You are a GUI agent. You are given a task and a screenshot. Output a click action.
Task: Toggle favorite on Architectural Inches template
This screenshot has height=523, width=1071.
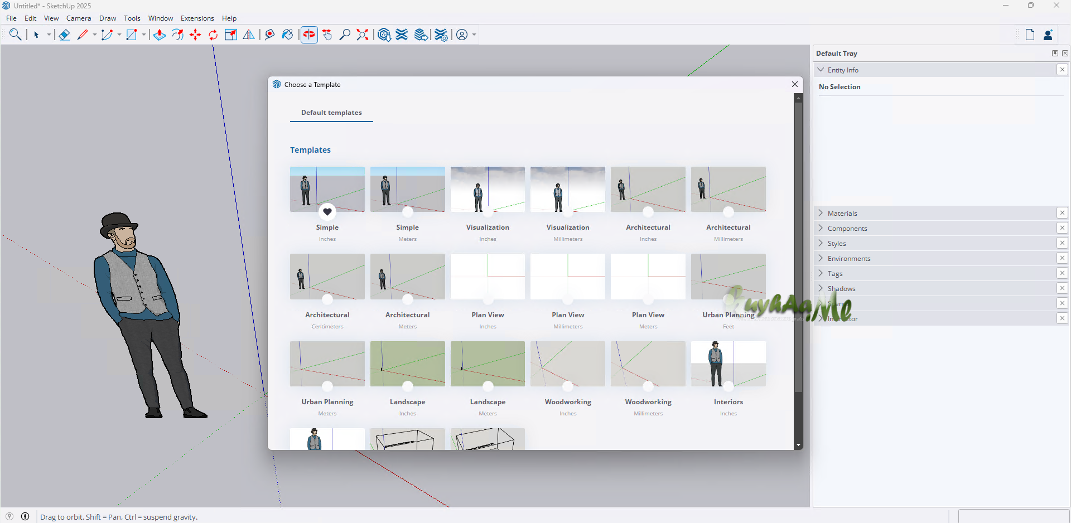point(648,212)
